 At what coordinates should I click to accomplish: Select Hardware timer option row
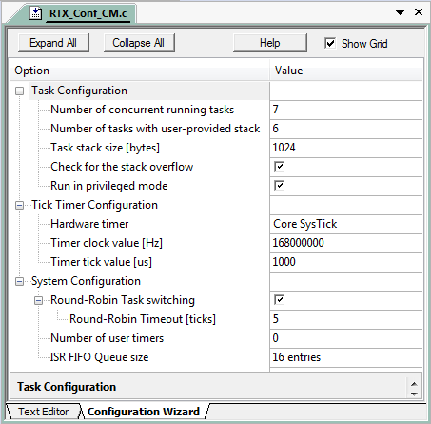coord(89,224)
